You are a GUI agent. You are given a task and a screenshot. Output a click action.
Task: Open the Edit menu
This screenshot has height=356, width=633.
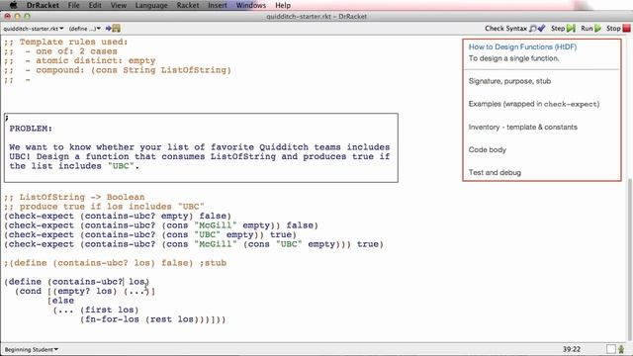pos(95,5)
